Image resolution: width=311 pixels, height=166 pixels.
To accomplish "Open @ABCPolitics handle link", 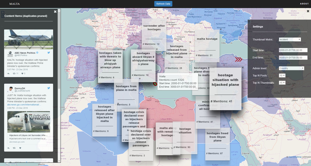I will [x=21, y=56].
